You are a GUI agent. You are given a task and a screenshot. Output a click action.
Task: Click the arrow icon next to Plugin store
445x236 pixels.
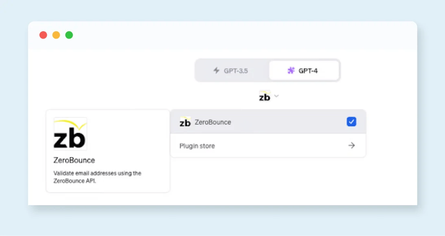[x=352, y=145]
